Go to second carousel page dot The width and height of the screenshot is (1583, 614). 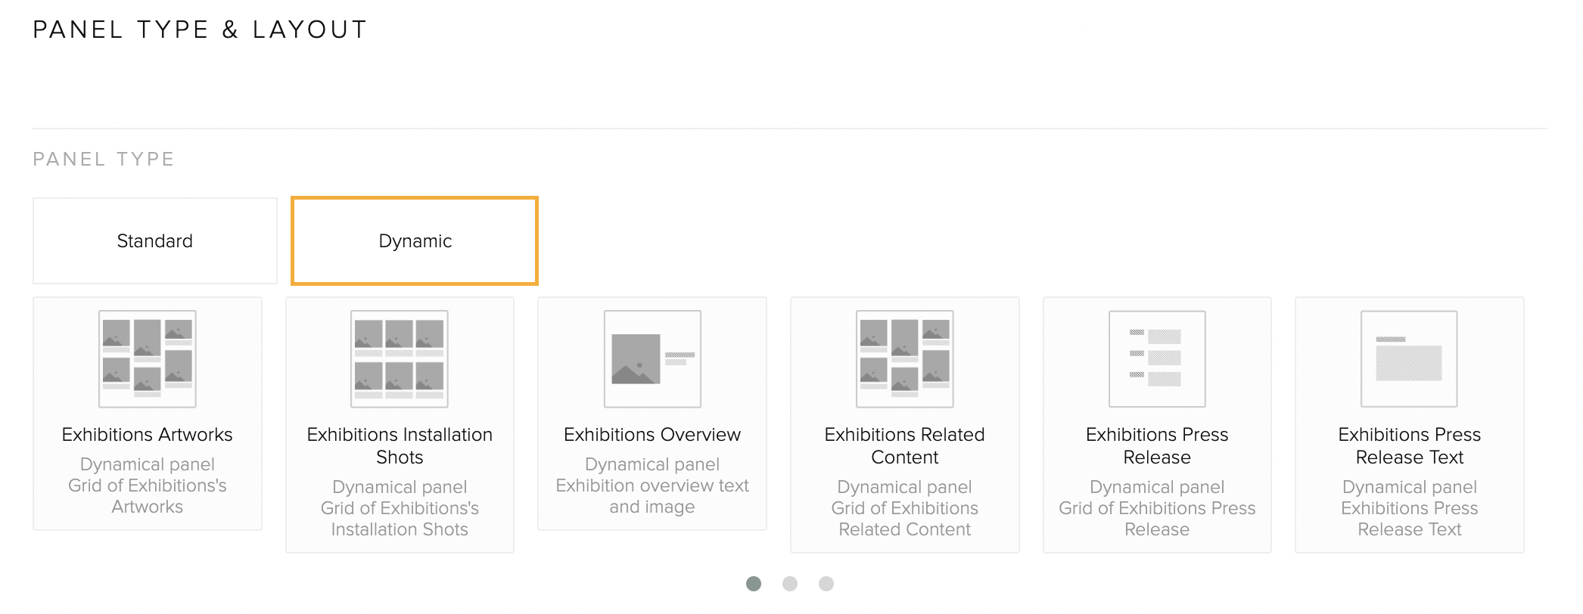coord(790,584)
